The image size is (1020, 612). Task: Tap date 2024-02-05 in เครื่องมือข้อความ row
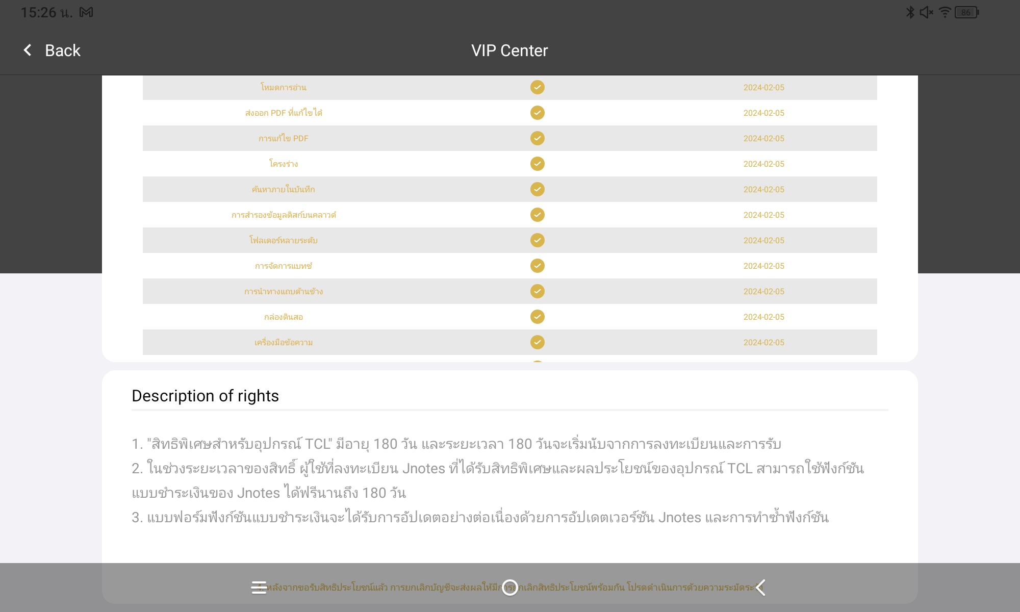click(x=763, y=342)
